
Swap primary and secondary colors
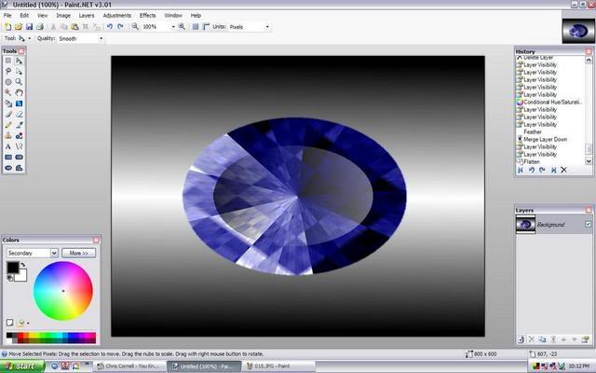pos(23,265)
